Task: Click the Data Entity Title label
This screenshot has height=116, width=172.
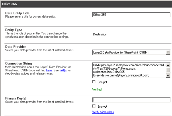Action: tap(17, 13)
